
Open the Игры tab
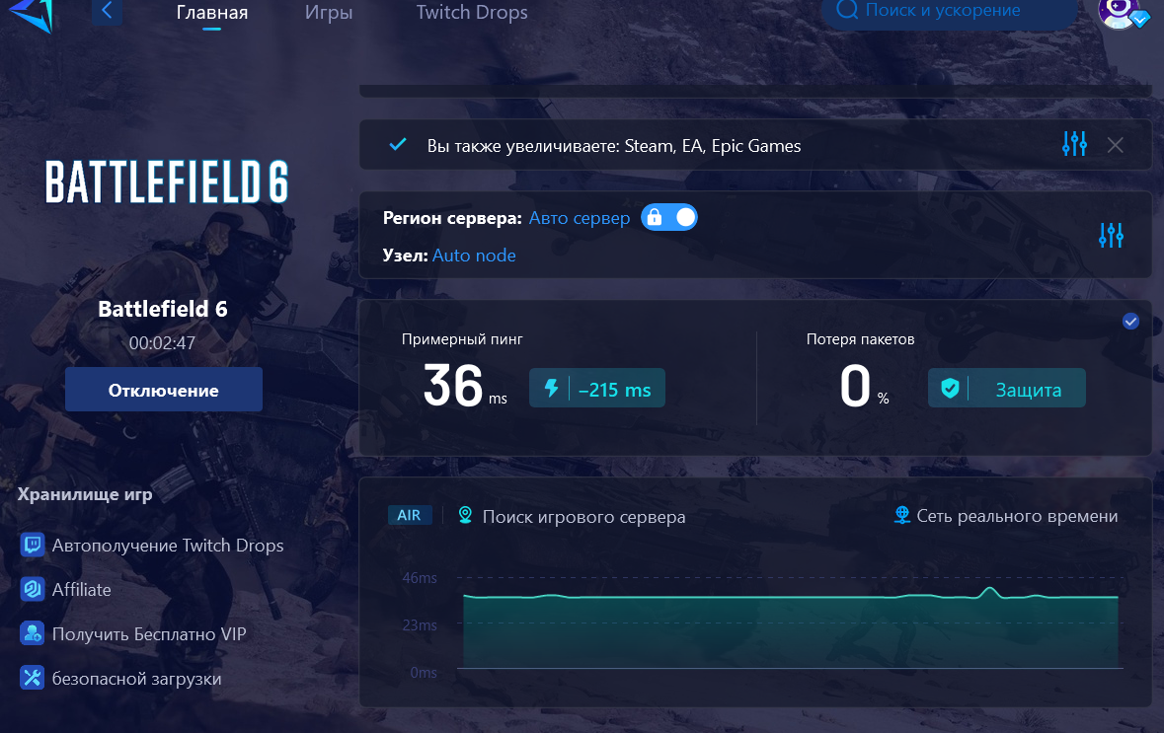click(x=329, y=13)
